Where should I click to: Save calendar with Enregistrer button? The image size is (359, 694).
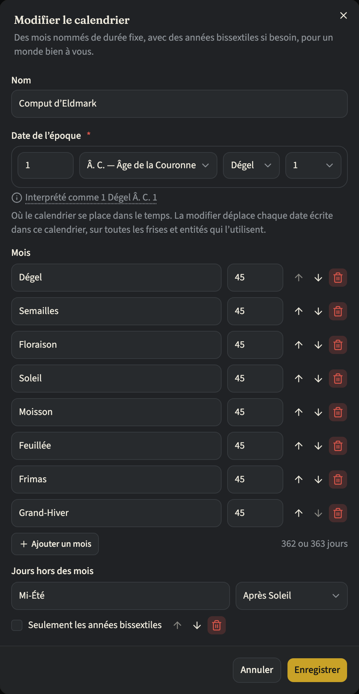[317, 670]
